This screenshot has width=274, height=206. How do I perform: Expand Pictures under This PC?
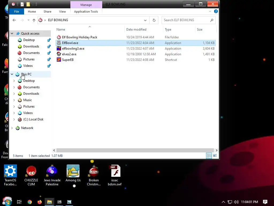tap(14, 106)
